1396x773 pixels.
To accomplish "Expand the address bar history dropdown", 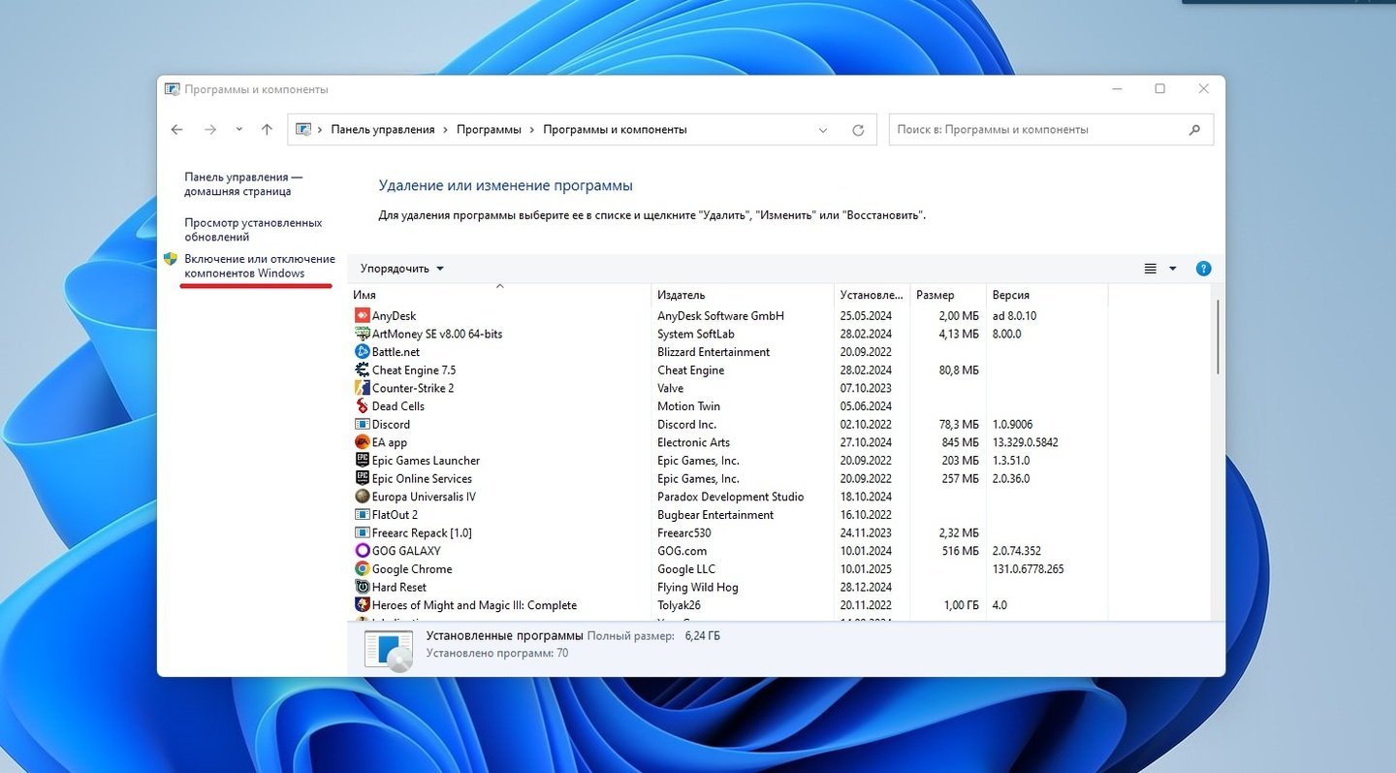I will pos(823,130).
